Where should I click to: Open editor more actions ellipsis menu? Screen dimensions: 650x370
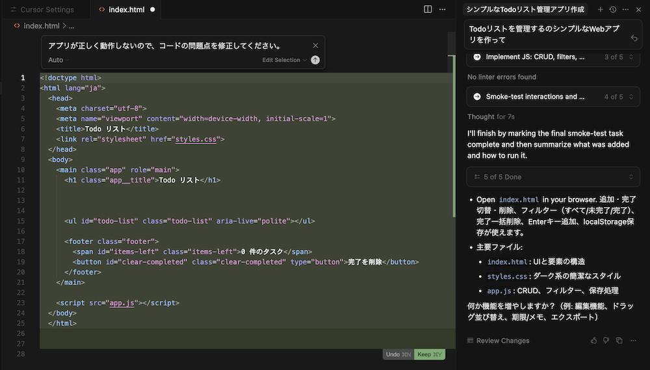442,9
